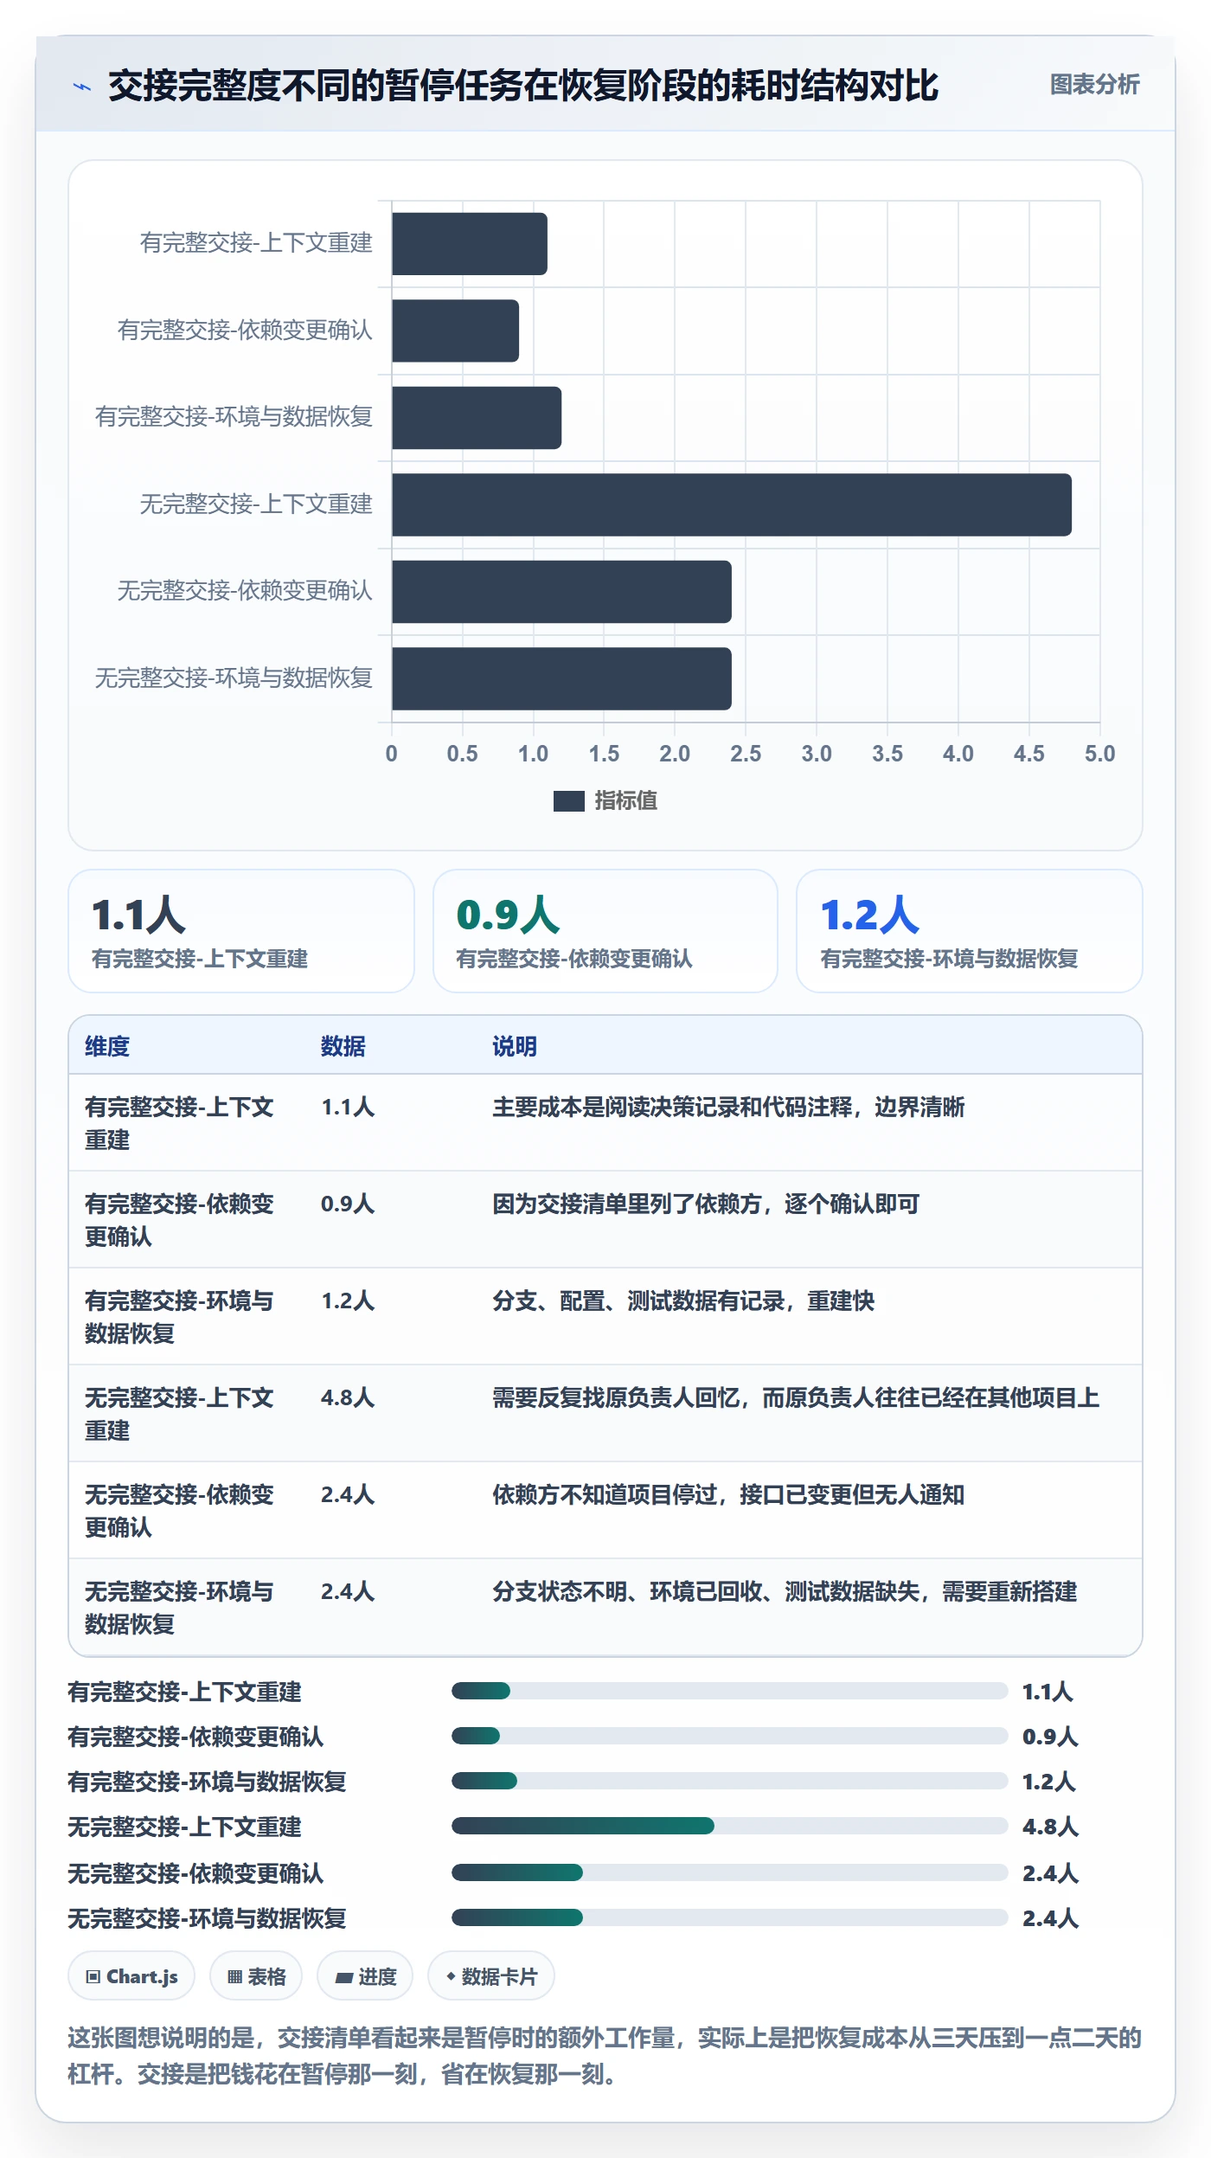
Task: Click the 有完整交接-环境与数据恢复 chart bar
Action: click(477, 418)
